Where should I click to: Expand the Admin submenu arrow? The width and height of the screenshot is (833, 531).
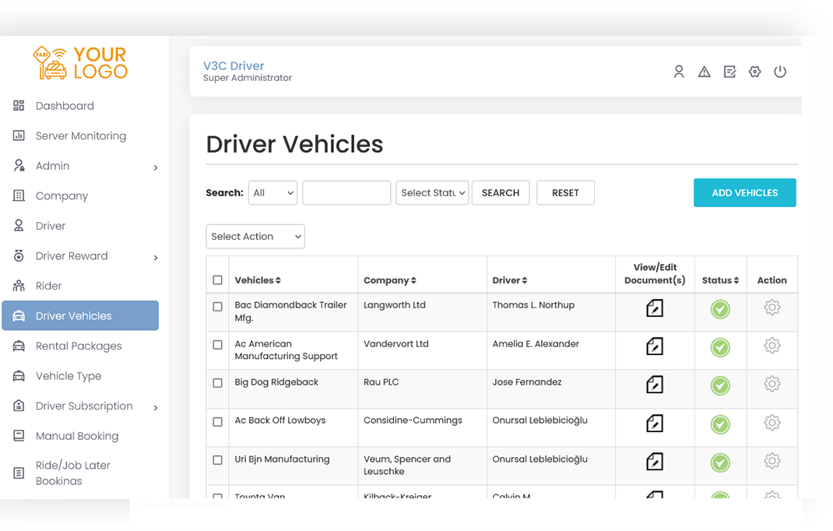(156, 168)
